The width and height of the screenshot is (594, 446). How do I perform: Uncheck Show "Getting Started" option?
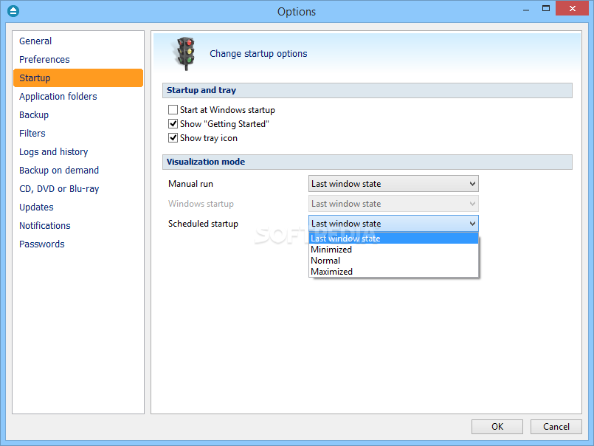tap(173, 124)
